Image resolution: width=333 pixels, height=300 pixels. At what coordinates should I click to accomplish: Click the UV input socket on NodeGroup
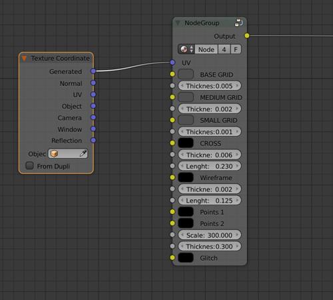[x=172, y=63]
